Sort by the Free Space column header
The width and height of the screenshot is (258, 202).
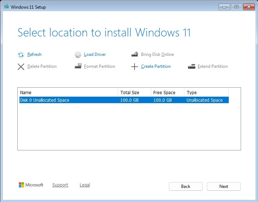click(167, 92)
